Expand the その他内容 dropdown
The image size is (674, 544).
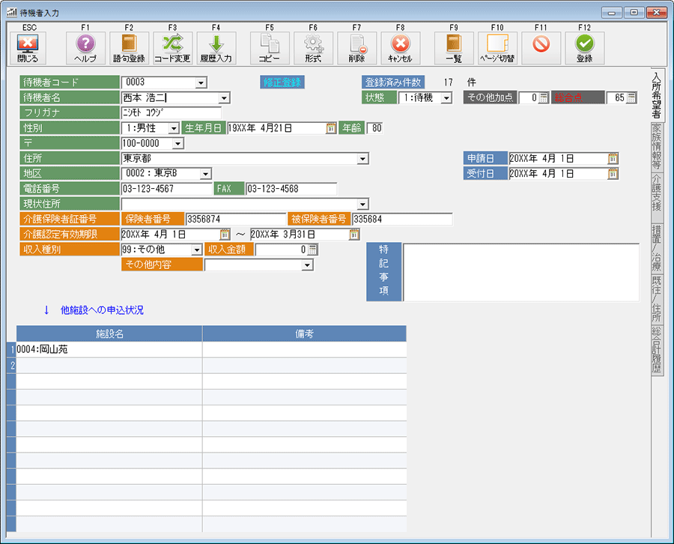click(x=307, y=265)
